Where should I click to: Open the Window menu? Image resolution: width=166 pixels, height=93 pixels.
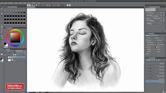tap(34, 3)
